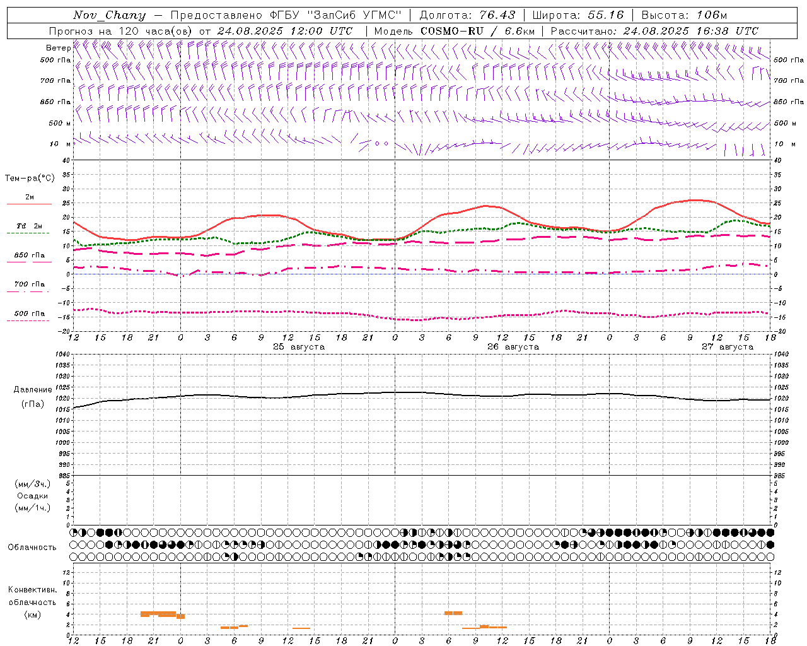The height and width of the screenshot is (646, 807).
Task: Click the "(км)" unit under convective cloudiness
Action: tap(33, 614)
